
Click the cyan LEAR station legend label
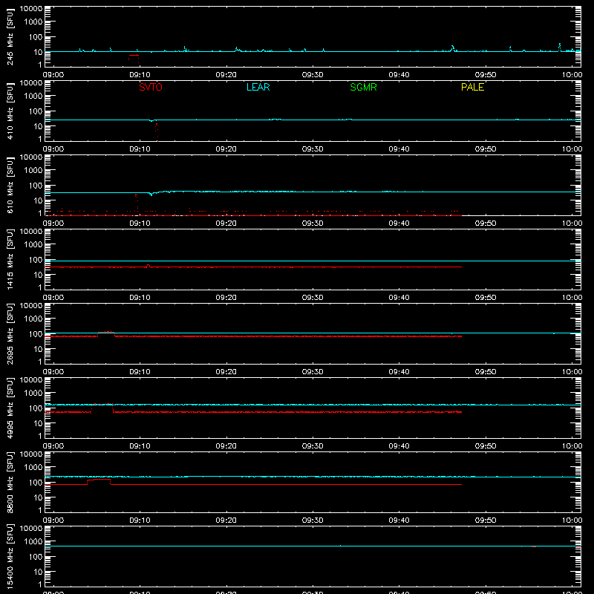click(258, 87)
